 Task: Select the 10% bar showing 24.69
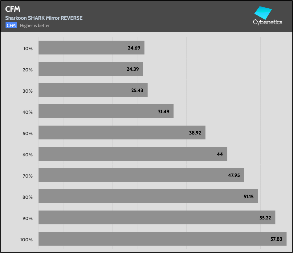91,48
